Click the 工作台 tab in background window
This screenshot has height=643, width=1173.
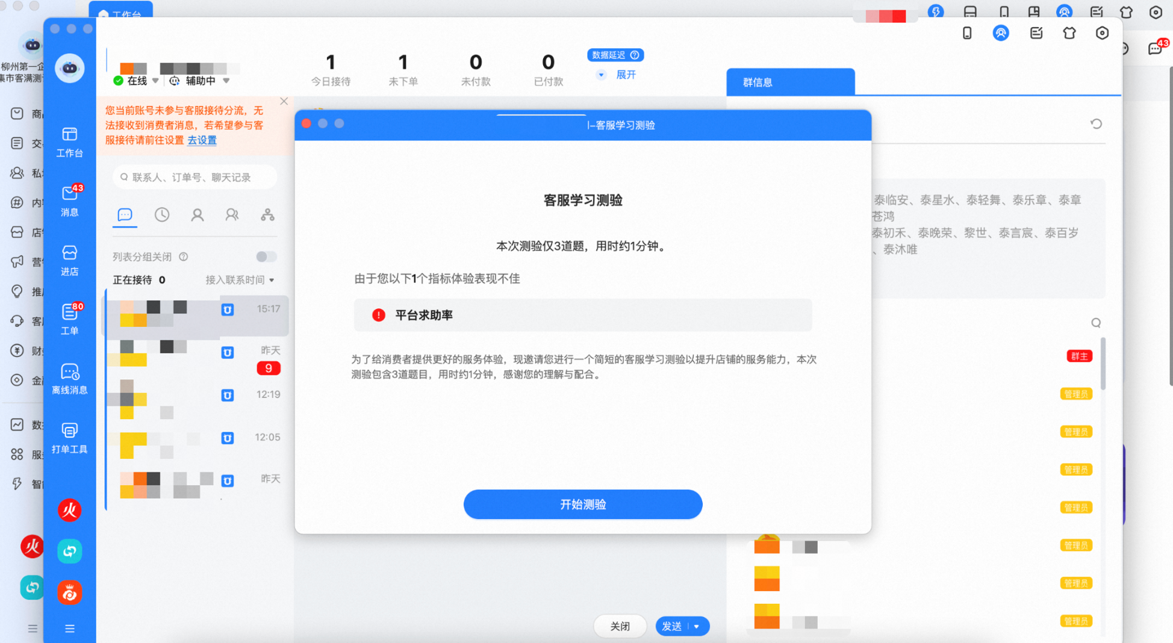coord(120,11)
